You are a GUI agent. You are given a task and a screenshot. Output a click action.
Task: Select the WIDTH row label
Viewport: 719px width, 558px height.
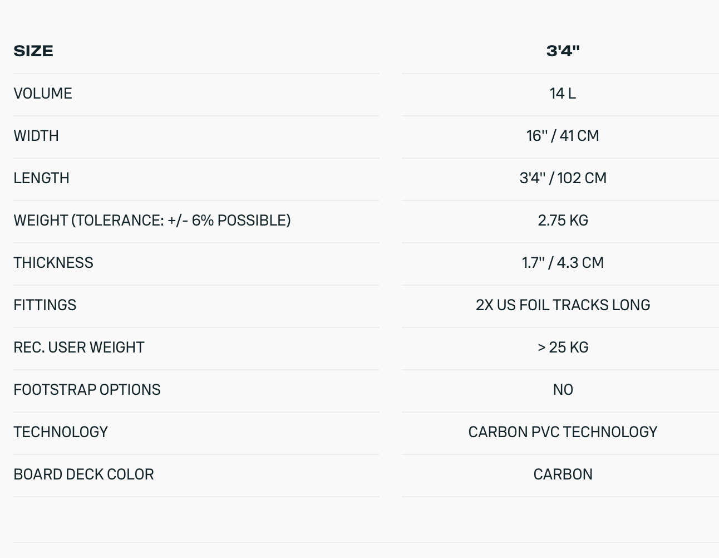point(36,136)
